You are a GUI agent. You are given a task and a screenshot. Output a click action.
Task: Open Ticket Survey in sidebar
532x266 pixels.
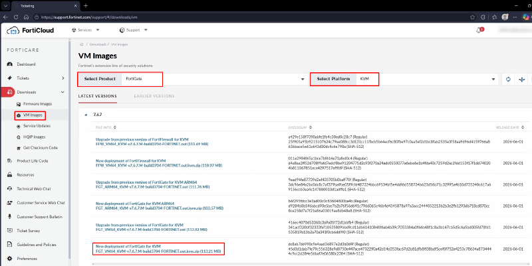click(28, 231)
